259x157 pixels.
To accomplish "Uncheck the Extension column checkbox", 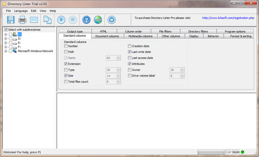I will (x=66, y=64).
